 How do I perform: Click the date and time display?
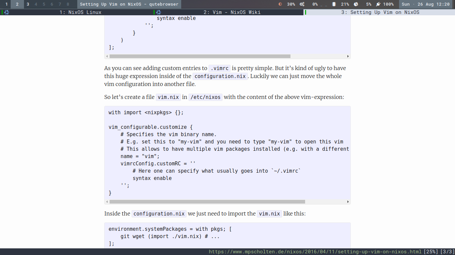(x=425, y=4)
